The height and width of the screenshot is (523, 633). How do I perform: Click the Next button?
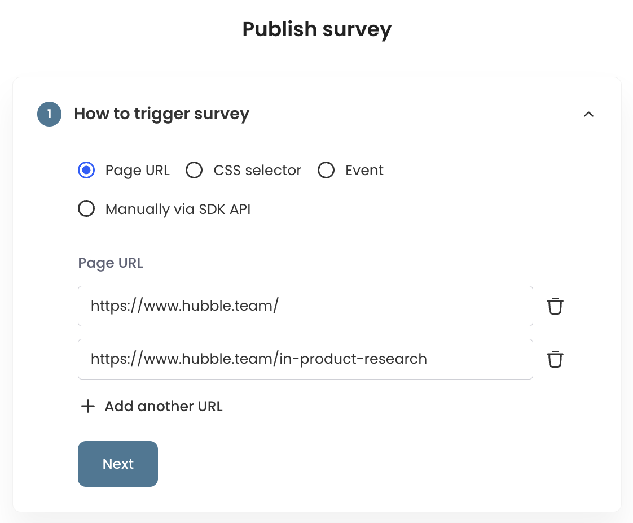[118, 464]
